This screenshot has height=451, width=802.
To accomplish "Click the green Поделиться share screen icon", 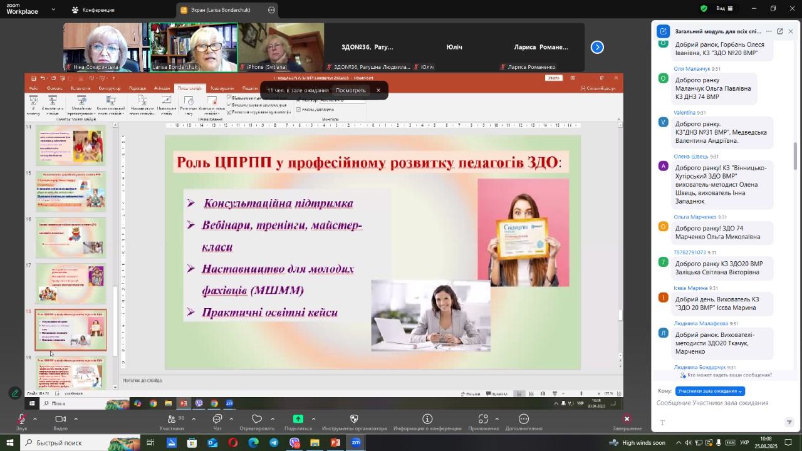I will (298, 419).
